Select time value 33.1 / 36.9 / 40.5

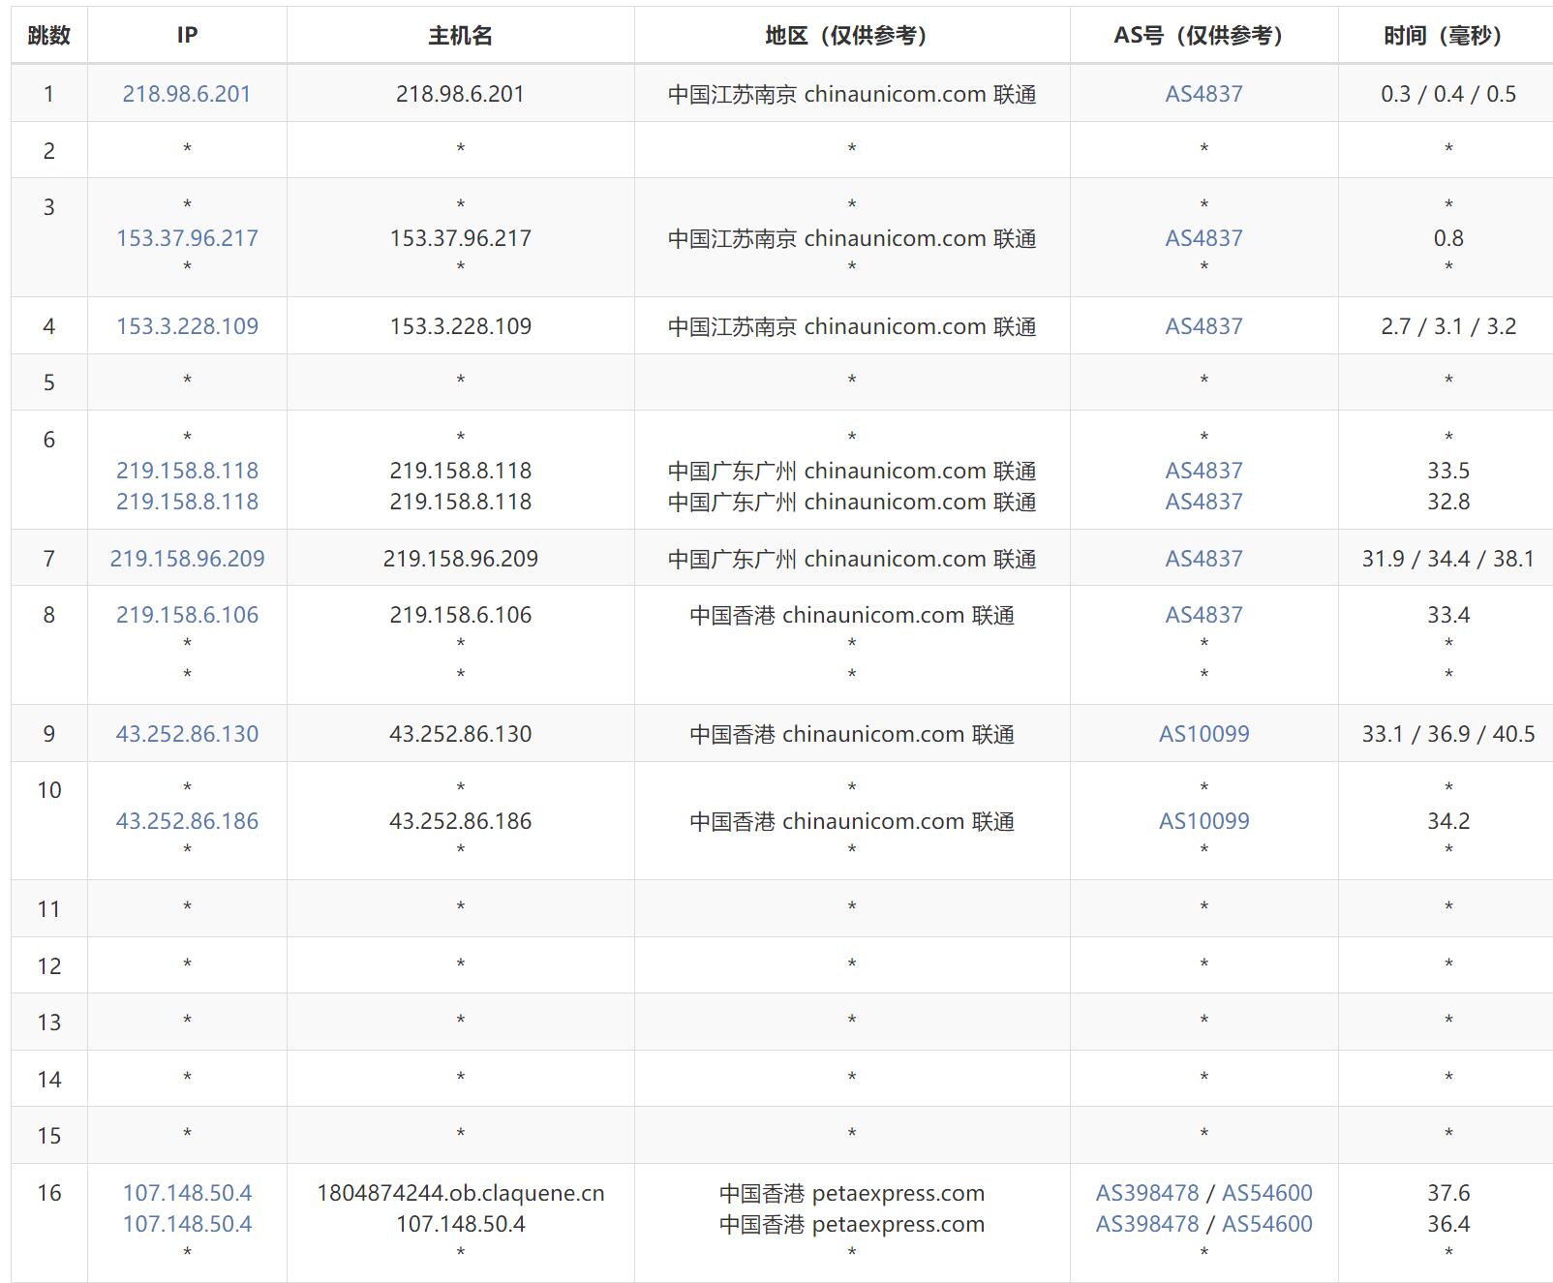click(x=1448, y=734)
